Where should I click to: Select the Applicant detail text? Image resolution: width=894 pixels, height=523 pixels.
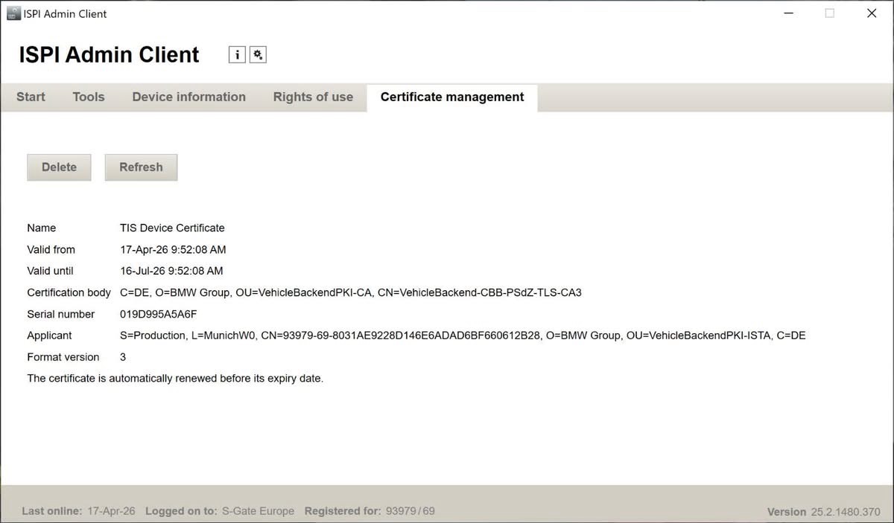[463, 335]
